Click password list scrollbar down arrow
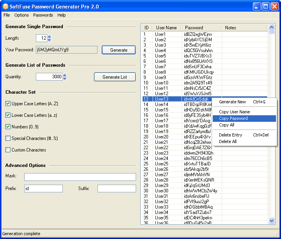 [272, 221]
